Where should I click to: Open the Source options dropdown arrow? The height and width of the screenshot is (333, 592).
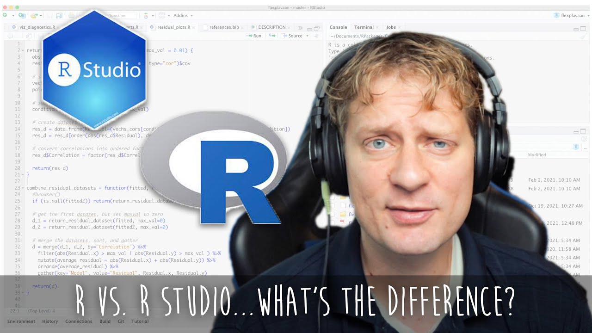coord(307,36)
